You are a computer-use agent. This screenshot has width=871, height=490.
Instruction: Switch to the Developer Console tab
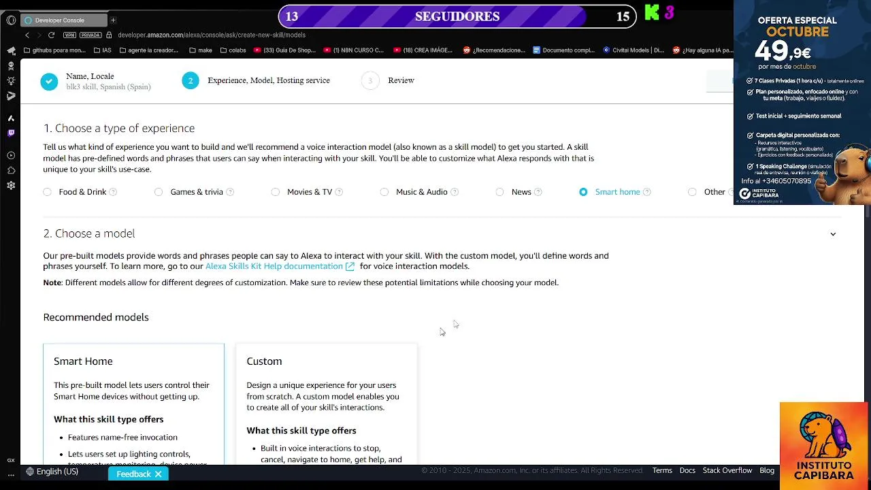tap(65, 20)
